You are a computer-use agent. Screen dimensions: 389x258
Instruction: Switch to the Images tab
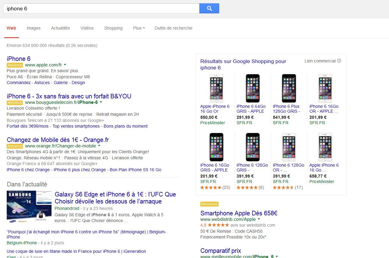(34, 28)
